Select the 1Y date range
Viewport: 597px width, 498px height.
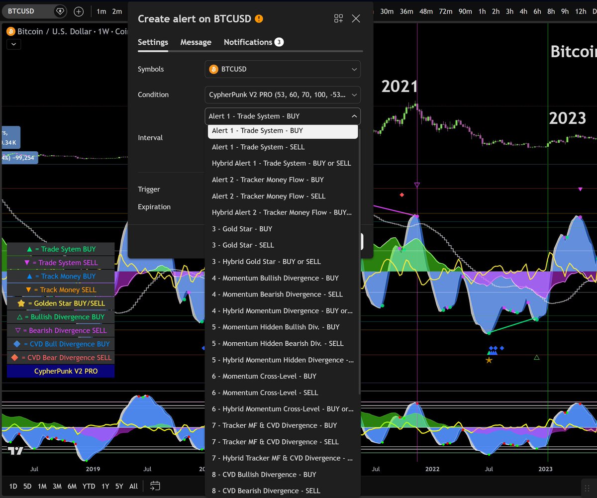point(105,486)
